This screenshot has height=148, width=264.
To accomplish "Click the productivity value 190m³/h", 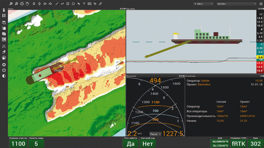I will 222,116.
